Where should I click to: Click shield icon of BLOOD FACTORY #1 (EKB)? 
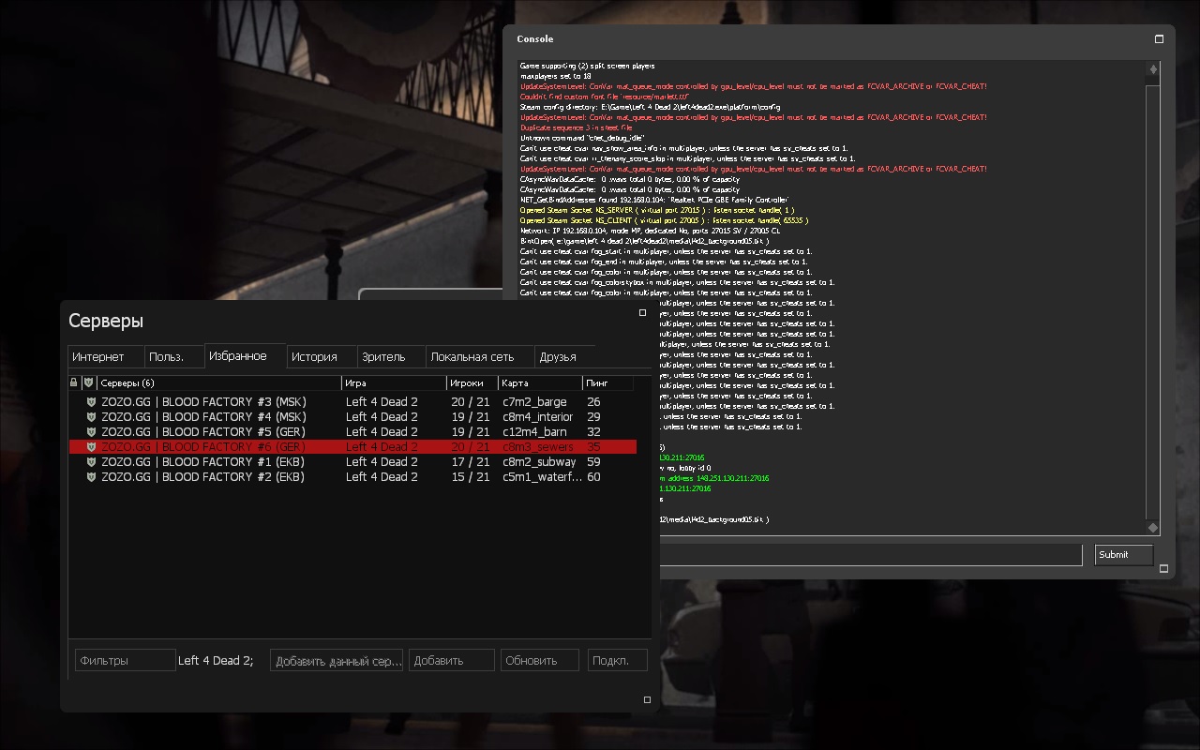91,462
